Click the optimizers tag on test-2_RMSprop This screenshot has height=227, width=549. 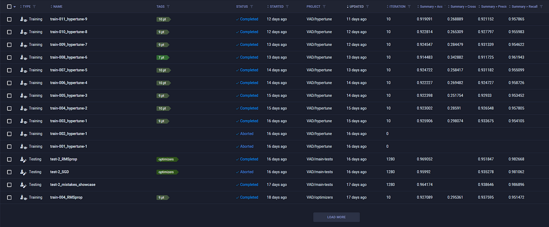pos(167,159)
